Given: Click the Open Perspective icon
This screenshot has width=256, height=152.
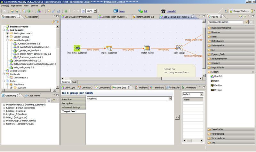Looking at the screenshot, I should (226, 11).
